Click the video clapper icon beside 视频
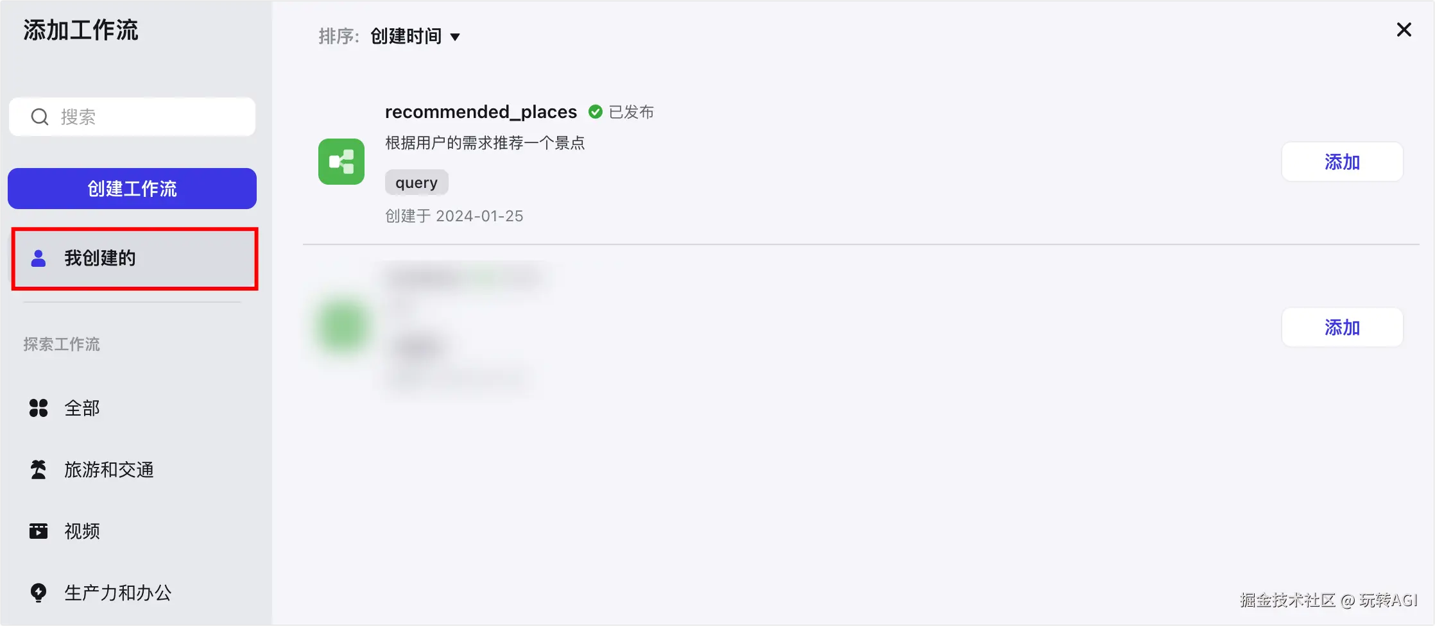Viewport: 1435px width, 626px height. [x=39, y=531]
